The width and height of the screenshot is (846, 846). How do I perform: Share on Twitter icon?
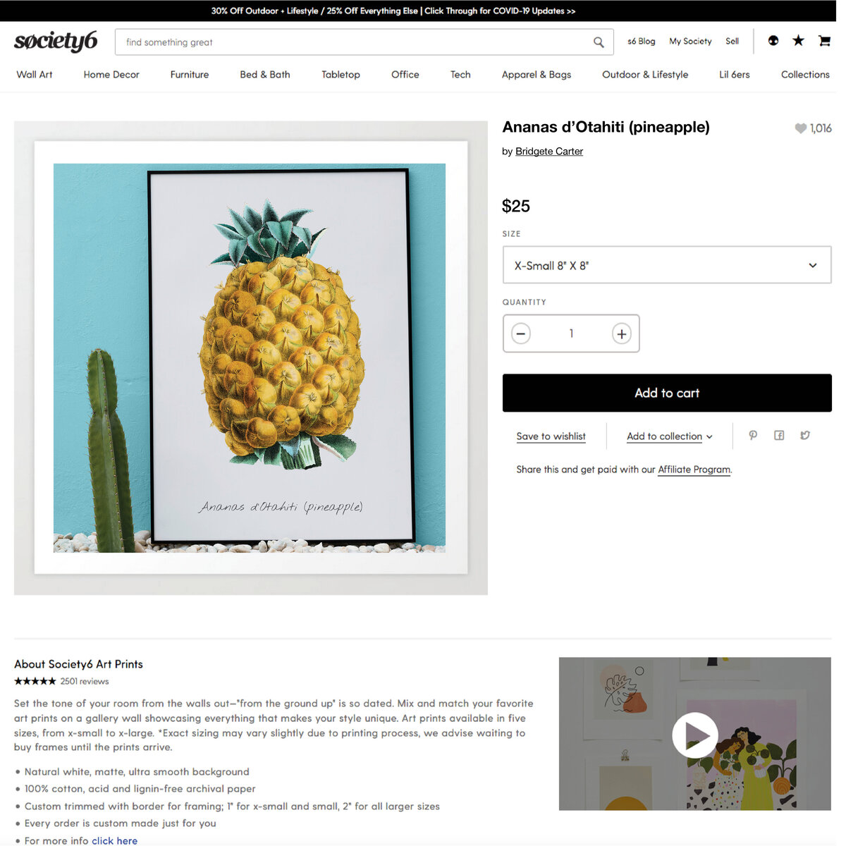click(805, 436)
